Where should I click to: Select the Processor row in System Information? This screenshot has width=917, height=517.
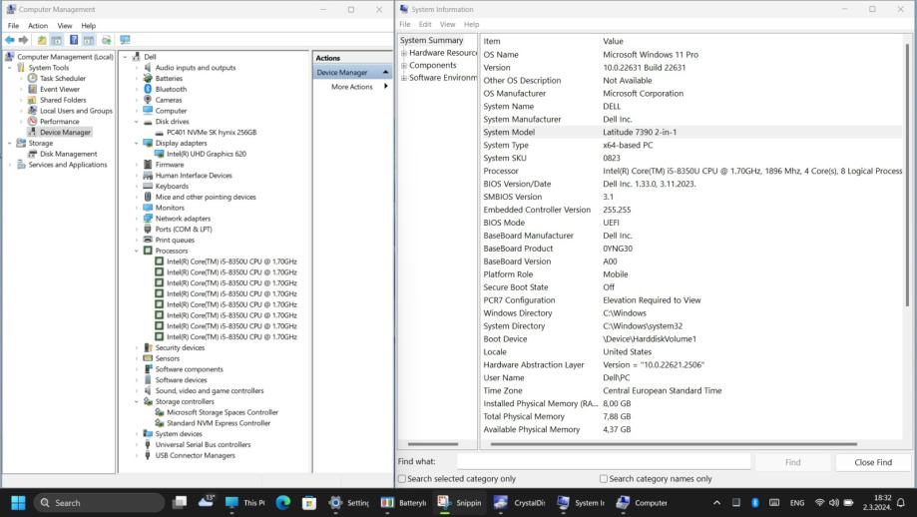pos(691,171)
